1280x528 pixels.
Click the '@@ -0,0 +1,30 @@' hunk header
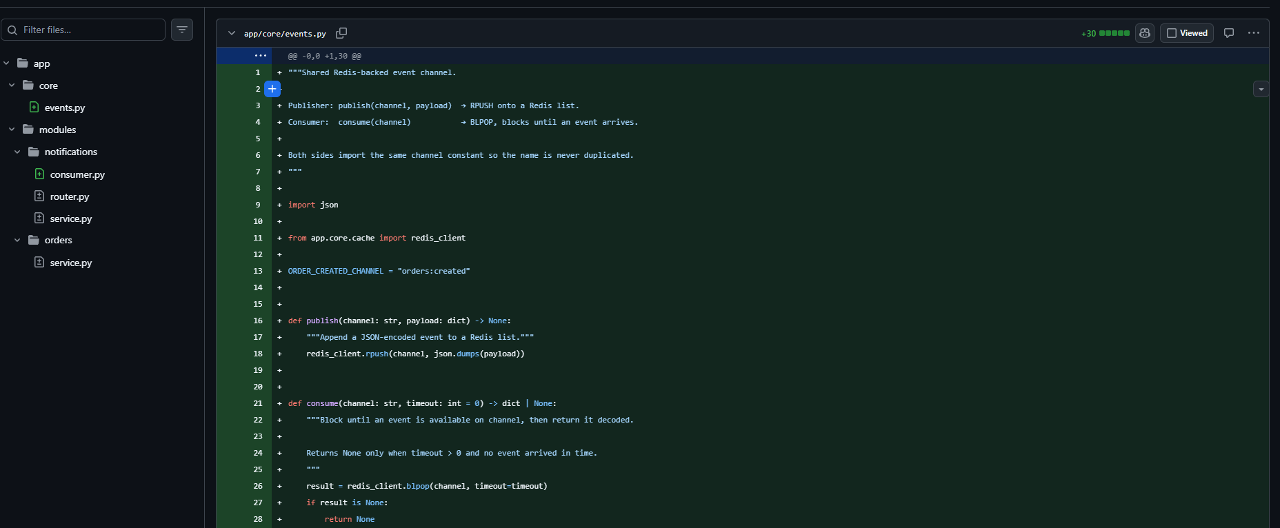coord(324,56)
